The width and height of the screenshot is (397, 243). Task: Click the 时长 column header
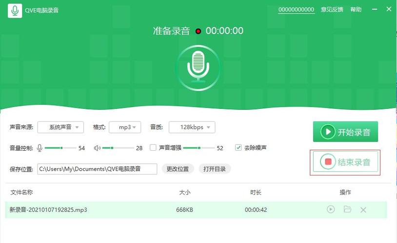coord(256,192)
